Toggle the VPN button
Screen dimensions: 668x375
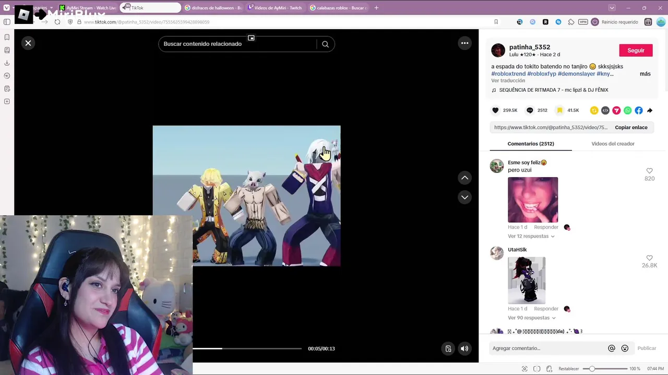pyautogui.click(x=583, y=22)
